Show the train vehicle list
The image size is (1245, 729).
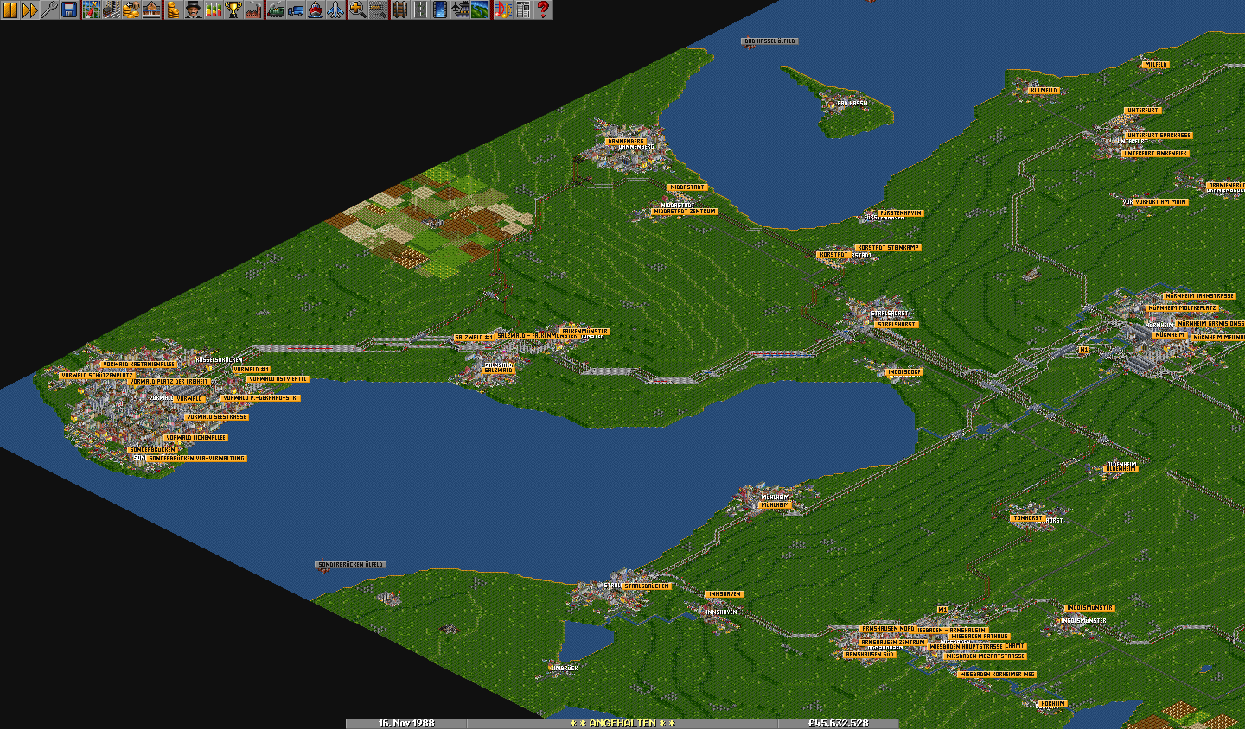point(276,10)
